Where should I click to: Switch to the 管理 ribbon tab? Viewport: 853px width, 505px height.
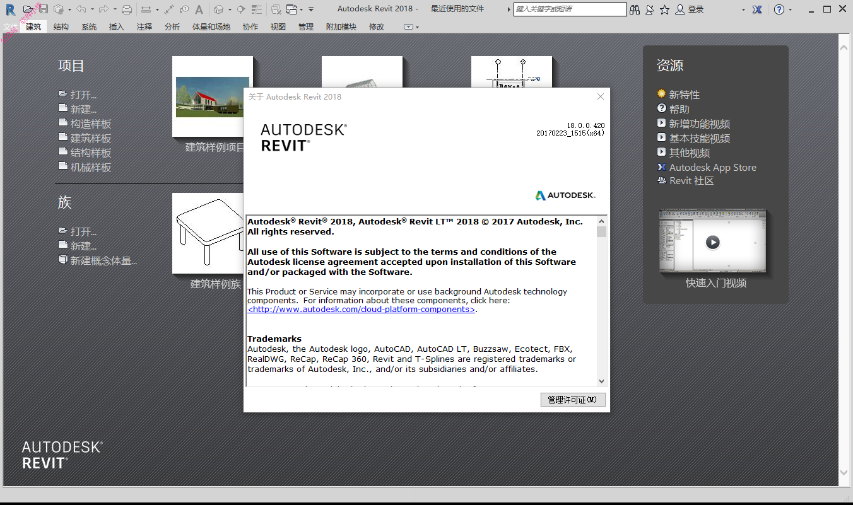pos(306,27)
